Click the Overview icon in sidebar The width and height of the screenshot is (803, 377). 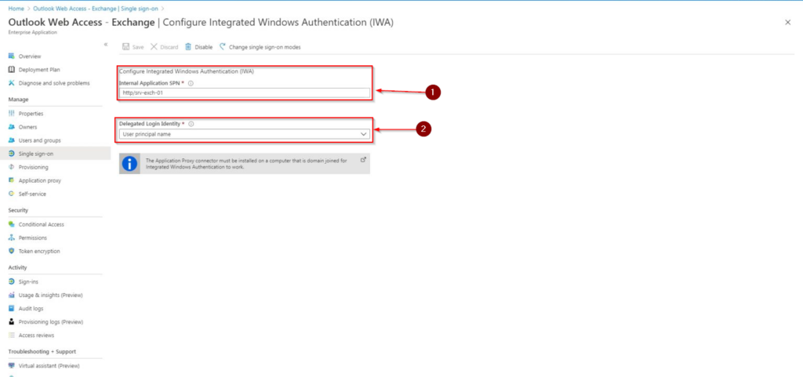pos(11,56)
